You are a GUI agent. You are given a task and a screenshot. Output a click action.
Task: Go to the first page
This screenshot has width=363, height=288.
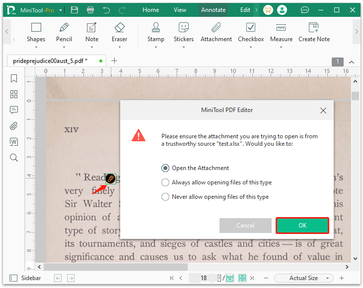click(x=171, y=278)
